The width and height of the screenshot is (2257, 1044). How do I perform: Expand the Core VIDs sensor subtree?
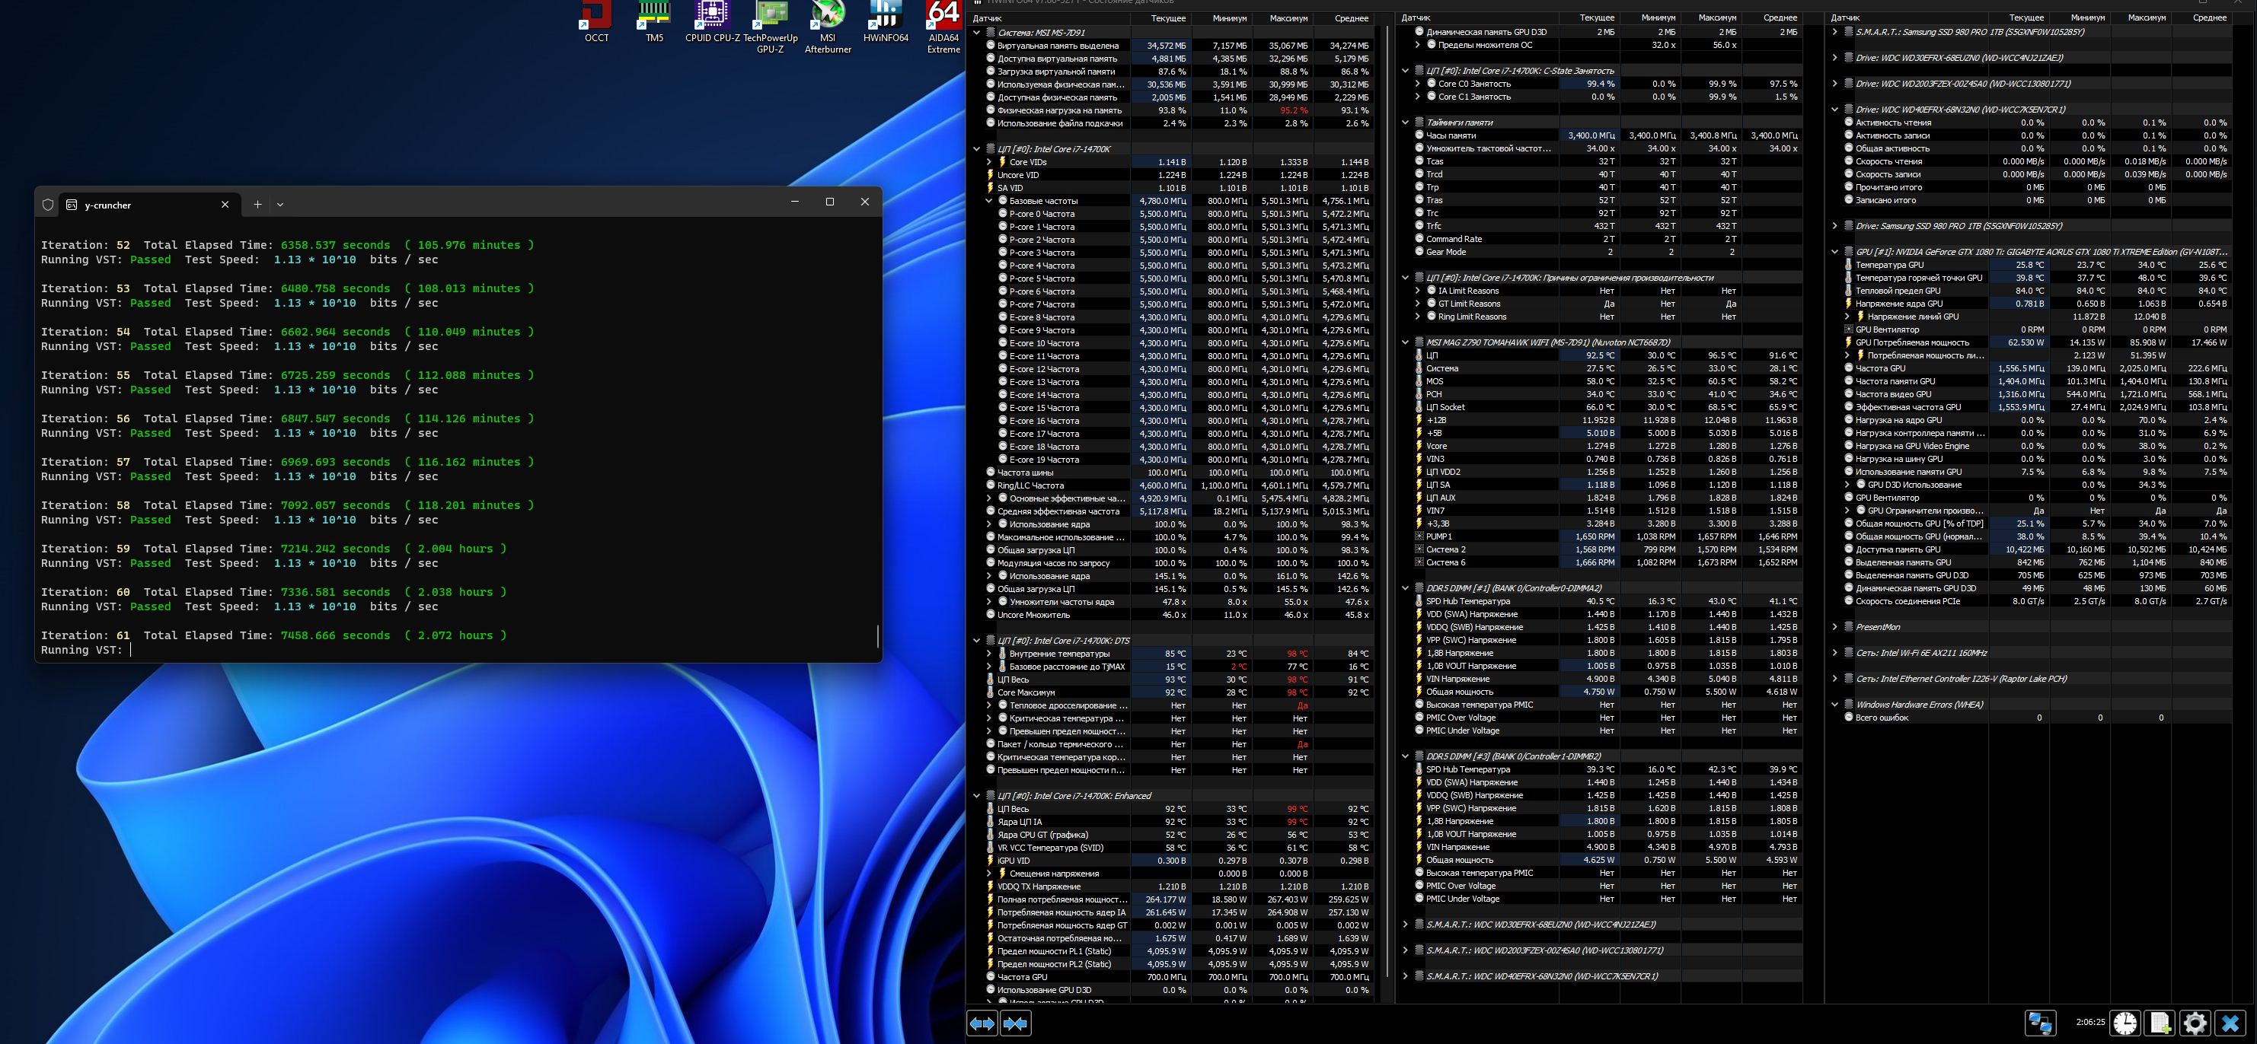(989, 162)
